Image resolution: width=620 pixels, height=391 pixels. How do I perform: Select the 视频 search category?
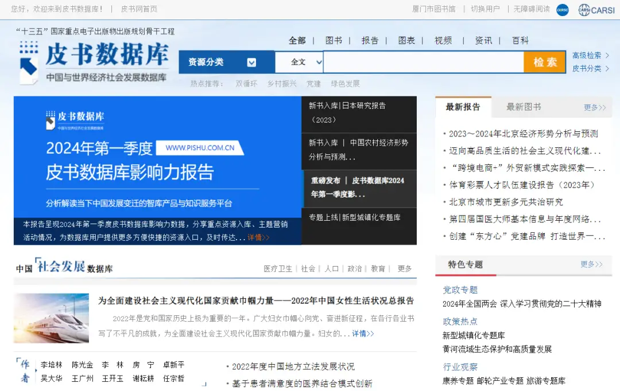click(x=443, y=40)
